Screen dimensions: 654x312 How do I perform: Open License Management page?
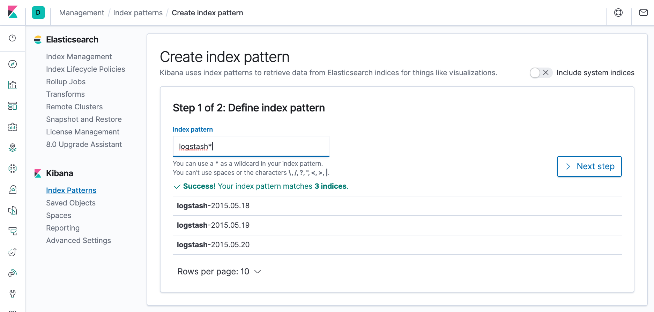tap(83, 132)
